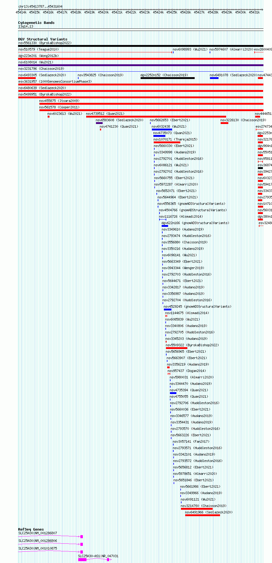Screen dimensions: 272x563
Task: Click the black dgv2252n152 variant bar
Action: pyautogui.click(x=167, y=78)
